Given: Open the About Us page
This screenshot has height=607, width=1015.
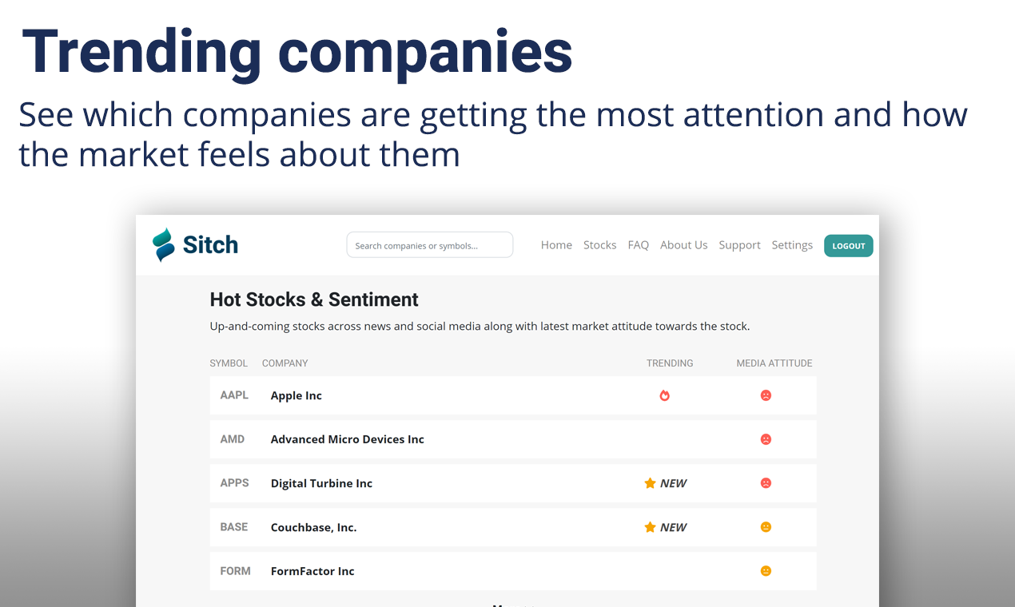Looking at the screenshot, I should 683,245.
